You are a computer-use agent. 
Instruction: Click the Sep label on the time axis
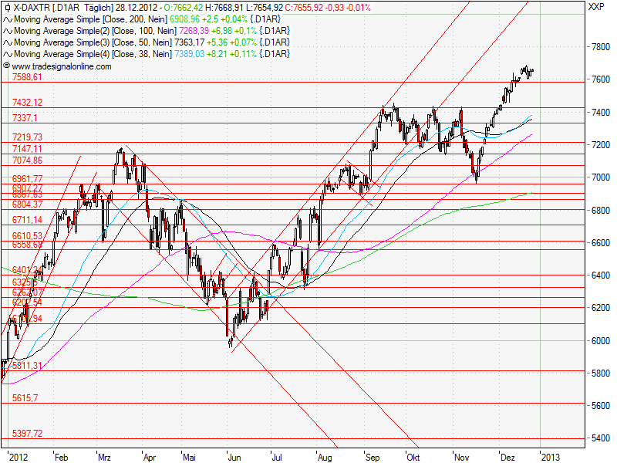point(373,457)
